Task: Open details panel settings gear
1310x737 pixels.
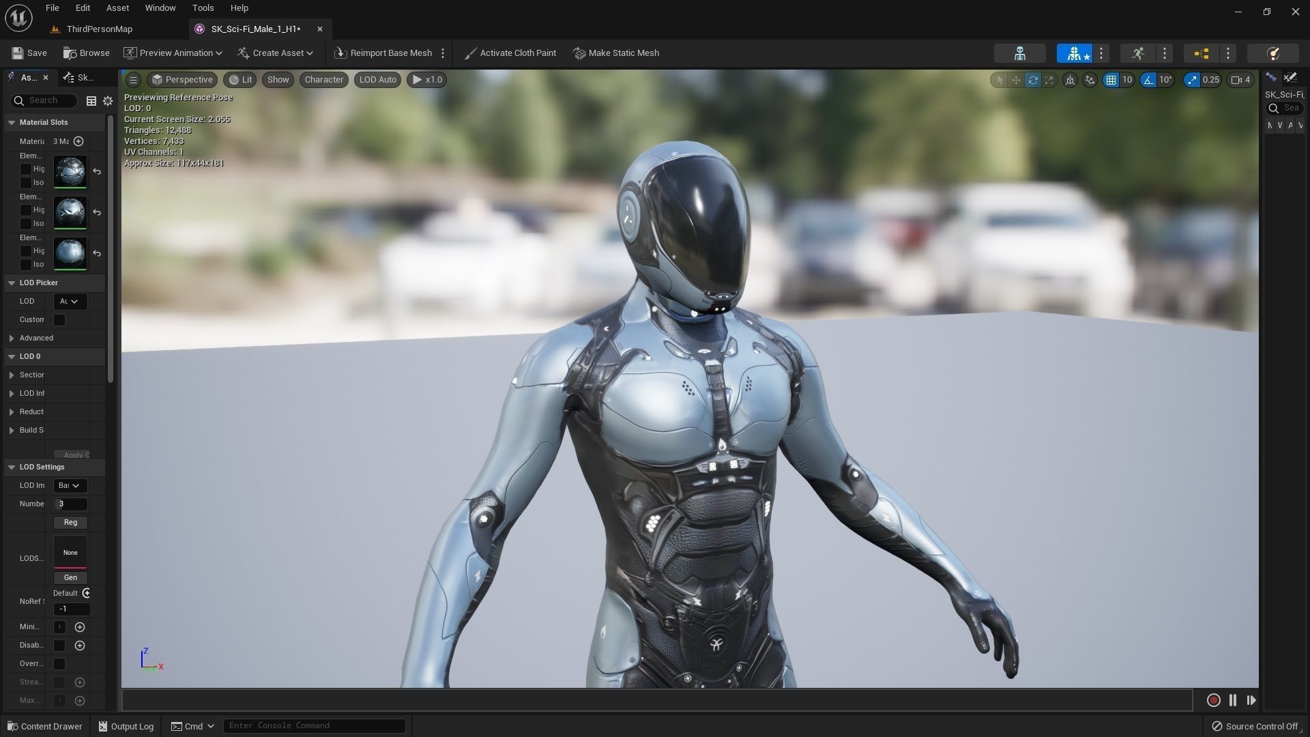Action: [x=108, y=101]
